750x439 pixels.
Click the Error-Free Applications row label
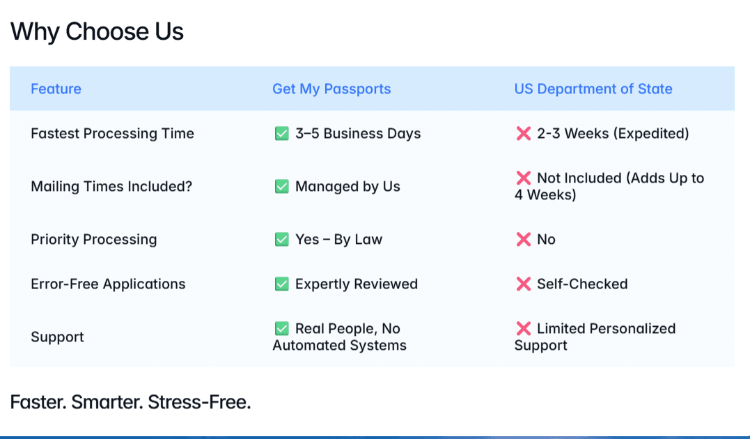click(108, 284)
